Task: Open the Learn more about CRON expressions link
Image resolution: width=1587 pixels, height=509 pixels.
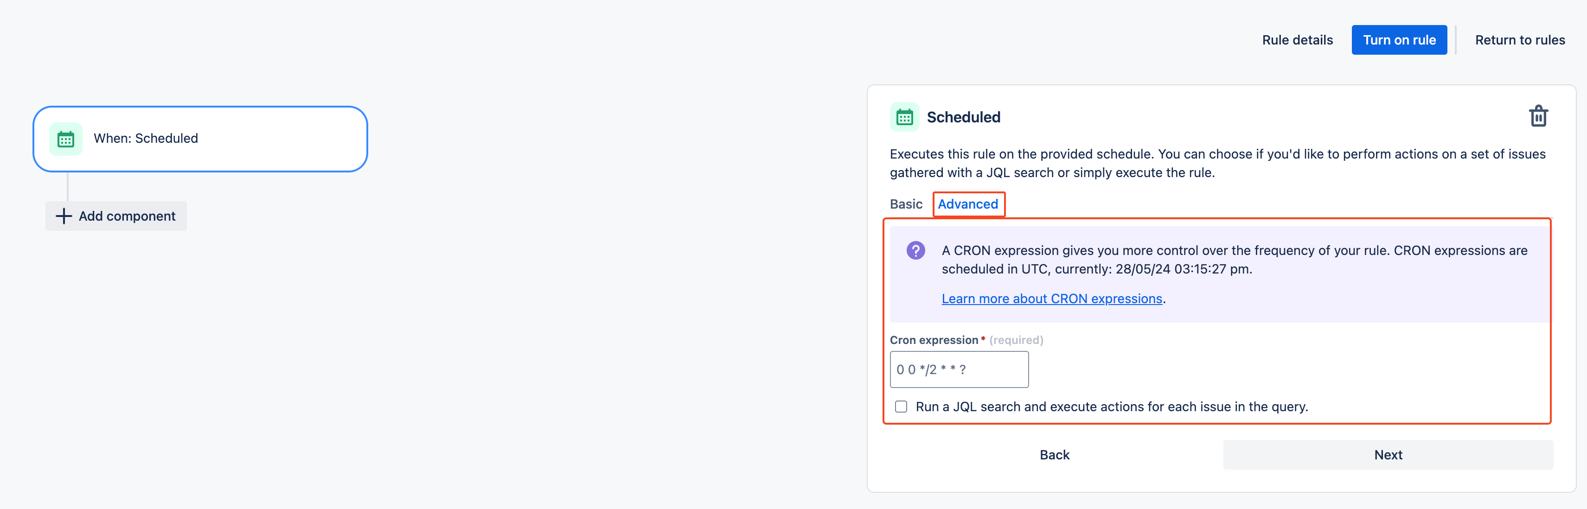Action: coord(1052,298)
